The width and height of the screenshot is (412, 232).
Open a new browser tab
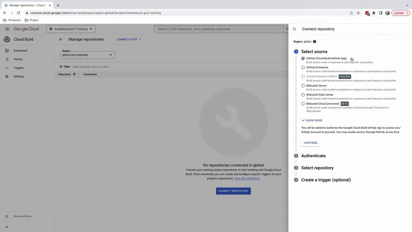(x=58, y=5)
